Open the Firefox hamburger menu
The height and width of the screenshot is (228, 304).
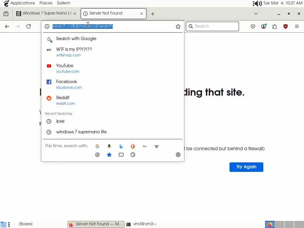[x=297, y=26]
